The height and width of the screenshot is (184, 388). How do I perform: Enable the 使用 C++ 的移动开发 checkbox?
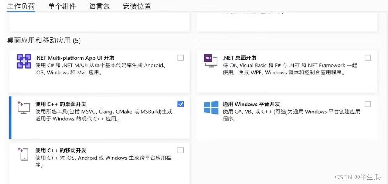(x=181, y=151)
